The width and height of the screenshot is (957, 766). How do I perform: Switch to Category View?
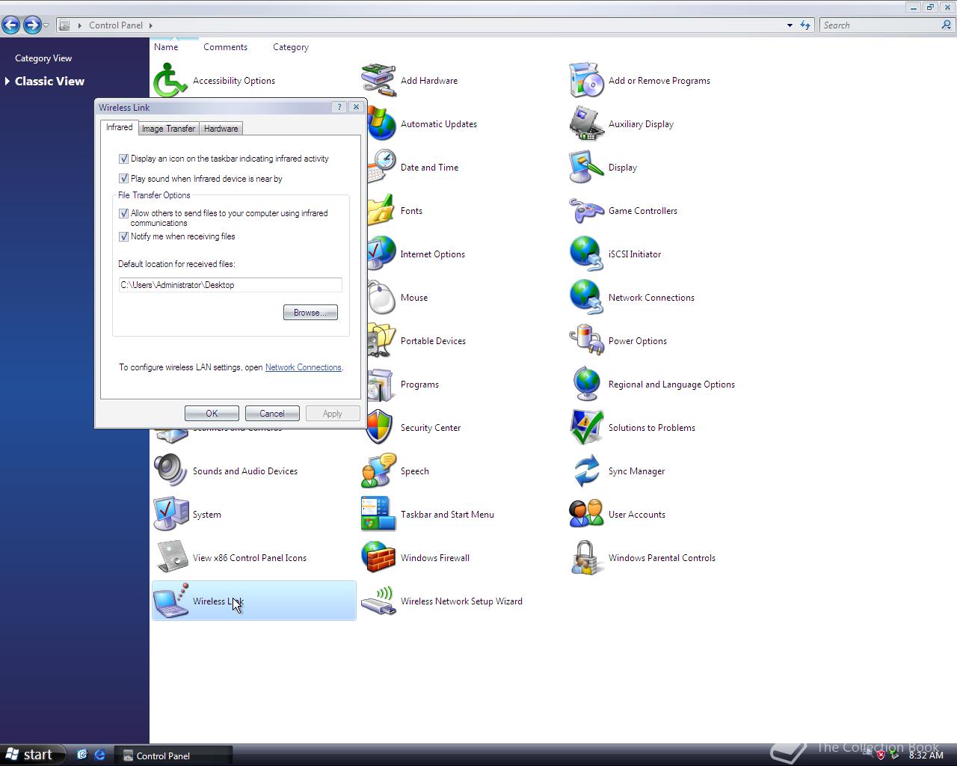pos(43,58)
